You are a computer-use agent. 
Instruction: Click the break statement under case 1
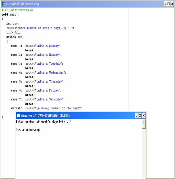click(x=30, y=50)
